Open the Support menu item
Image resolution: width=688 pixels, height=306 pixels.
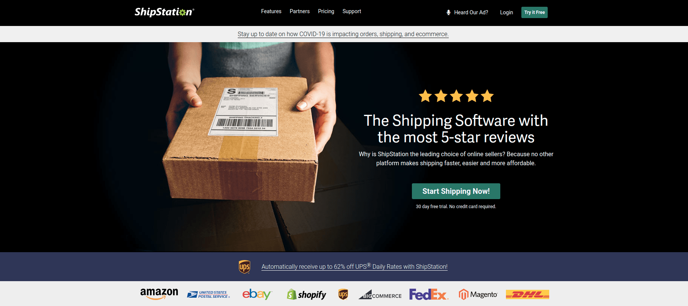(x=352, y=11)
